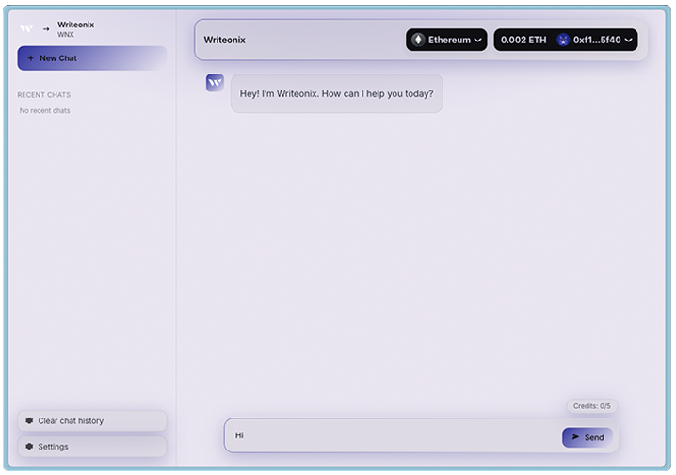Click the Writeonix W logo in sidebar

pyautogui.click(x=26, y=28)
